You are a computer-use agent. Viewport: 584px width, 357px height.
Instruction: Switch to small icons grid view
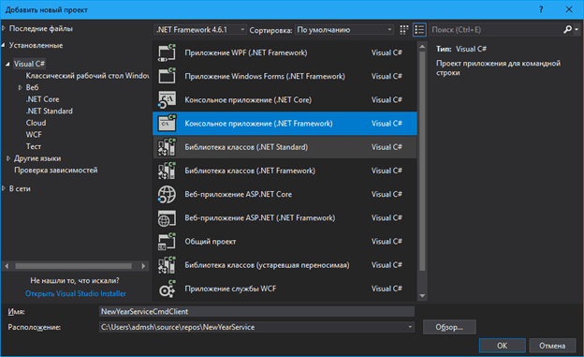[x=403, y=30]
